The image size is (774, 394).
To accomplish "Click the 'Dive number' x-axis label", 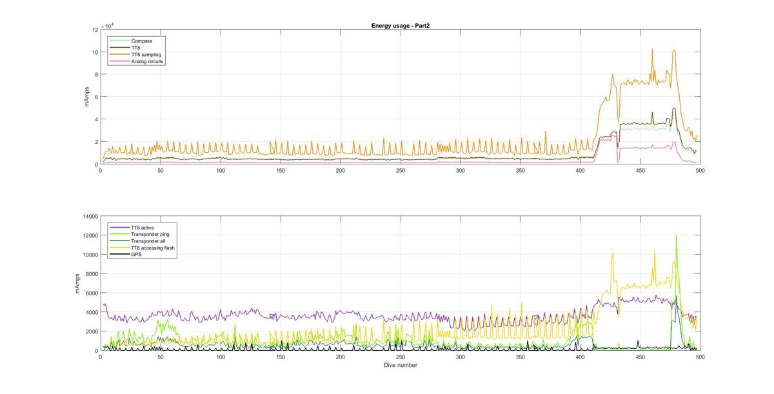I will point(399,365).
